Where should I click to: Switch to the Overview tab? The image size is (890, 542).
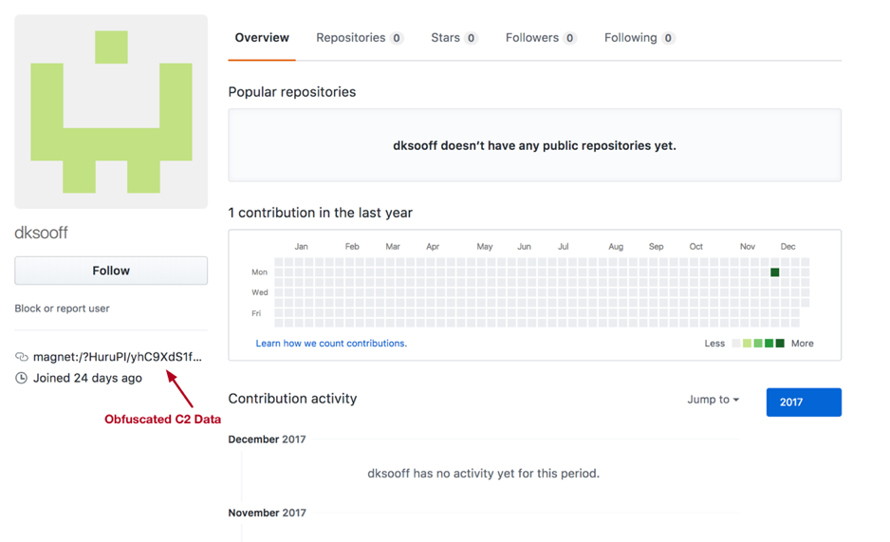point(262,38)
